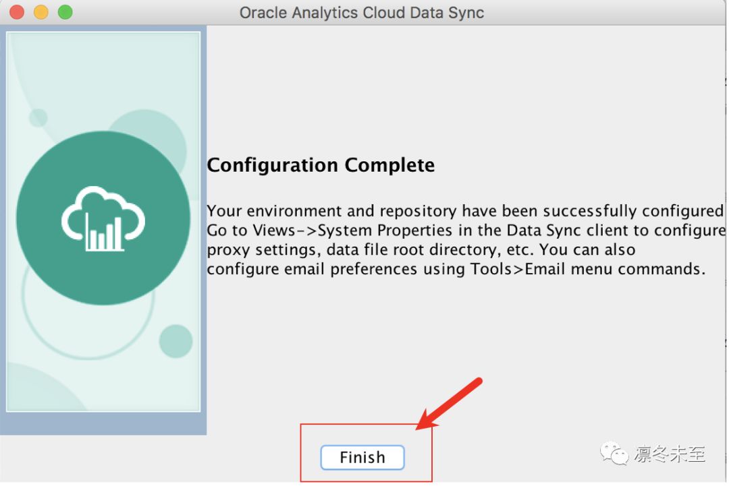Click the Finish button
Image resolution: width=729 pixels, height=486 pixels.
tap(362, 457)
